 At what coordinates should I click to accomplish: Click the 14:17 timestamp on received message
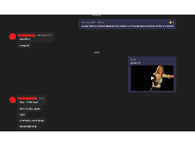(x=41, y=99)
